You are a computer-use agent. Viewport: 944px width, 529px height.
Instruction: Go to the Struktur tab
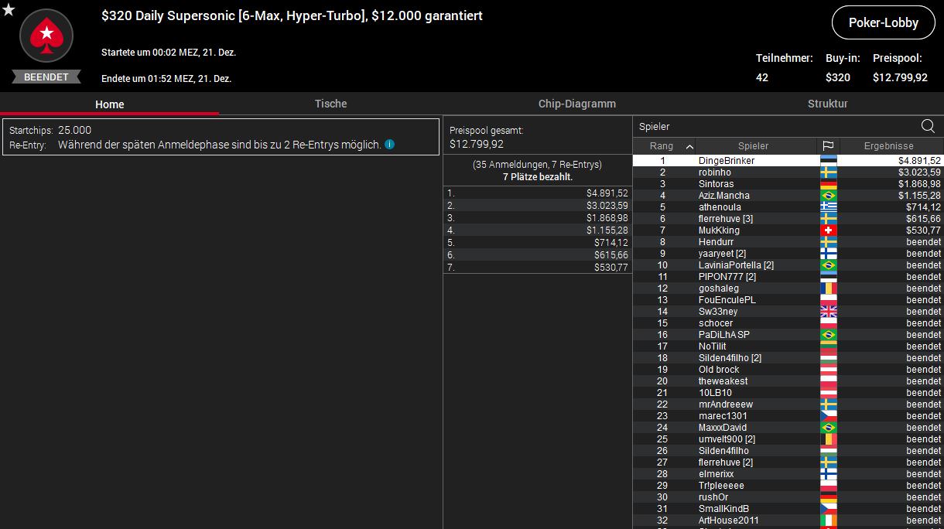[x=827, y=104]
